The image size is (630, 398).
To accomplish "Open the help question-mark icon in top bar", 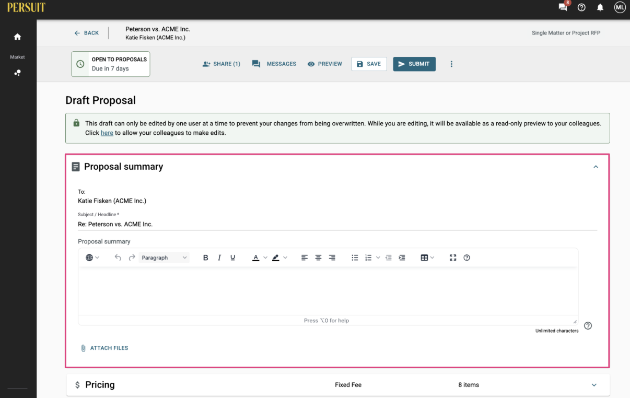I will pyautogui.click(x=581, y=7).
